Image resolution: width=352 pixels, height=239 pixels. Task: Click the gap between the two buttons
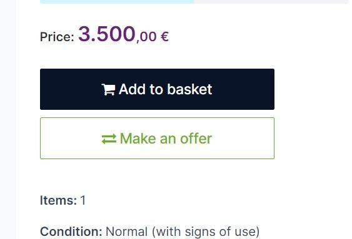157,114
